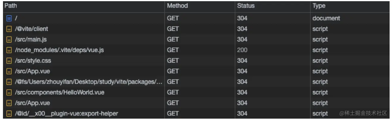Image resolution: width=392 pixels, height=121 pixels.
Task: Click the script icon beside the /@fs/Users request
Action: click(x=9, y=82)
